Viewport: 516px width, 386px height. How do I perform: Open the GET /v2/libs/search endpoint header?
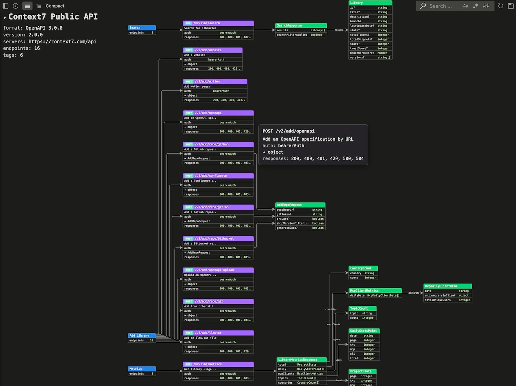pos(218,23)
